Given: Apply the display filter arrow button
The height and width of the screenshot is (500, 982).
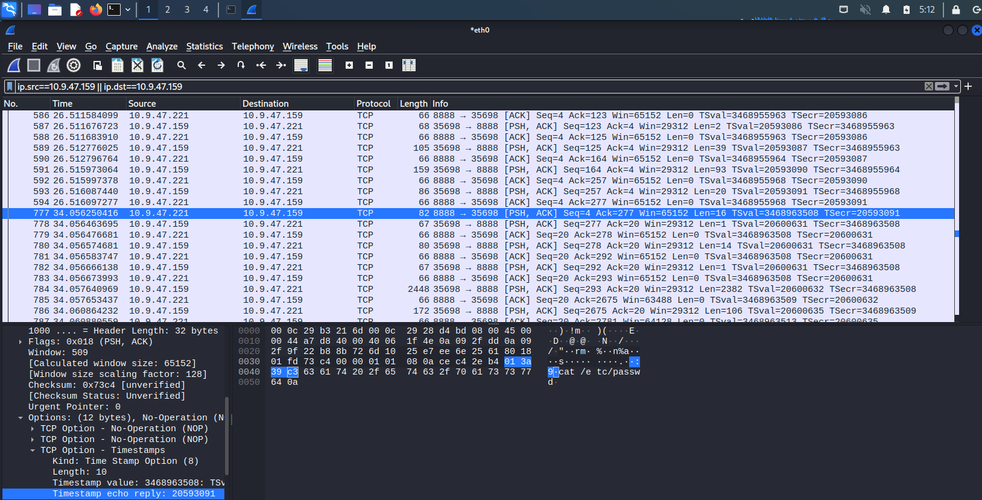Looking at the screenshot, I should tap(942, 86).
